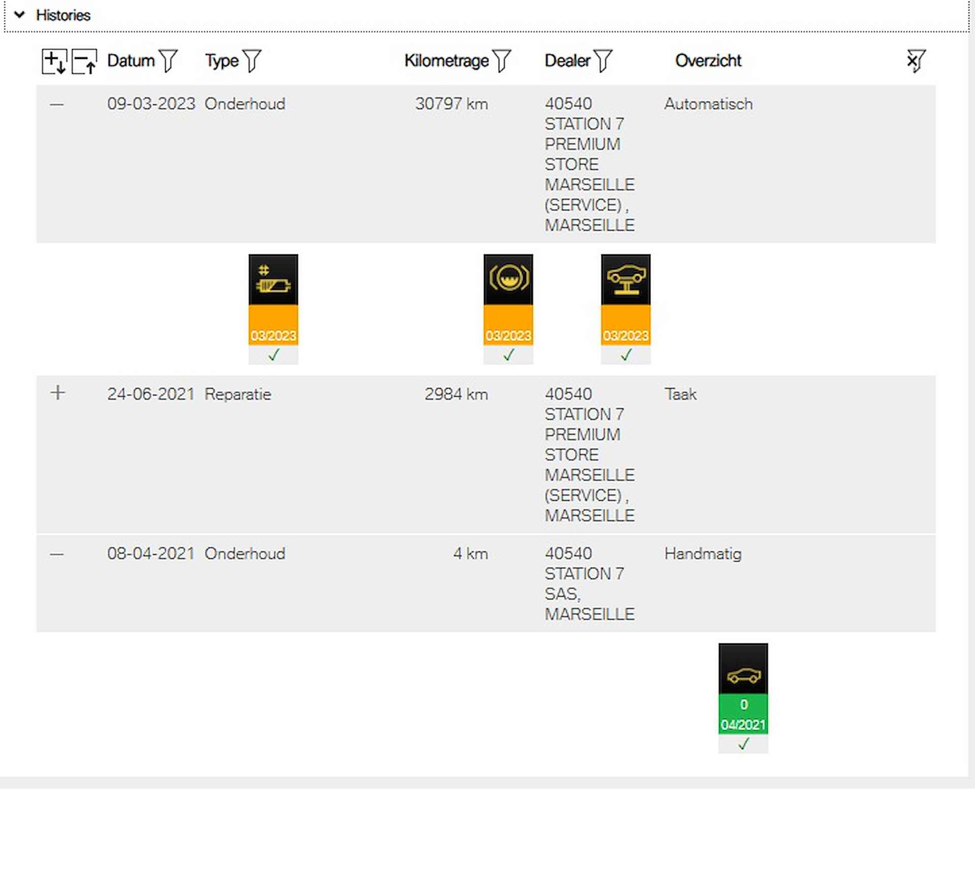Image resolution: width=975 pixels, height=878 pixels.
Task: Click the expand all rows icon
Action: click(x=54, y=61)
